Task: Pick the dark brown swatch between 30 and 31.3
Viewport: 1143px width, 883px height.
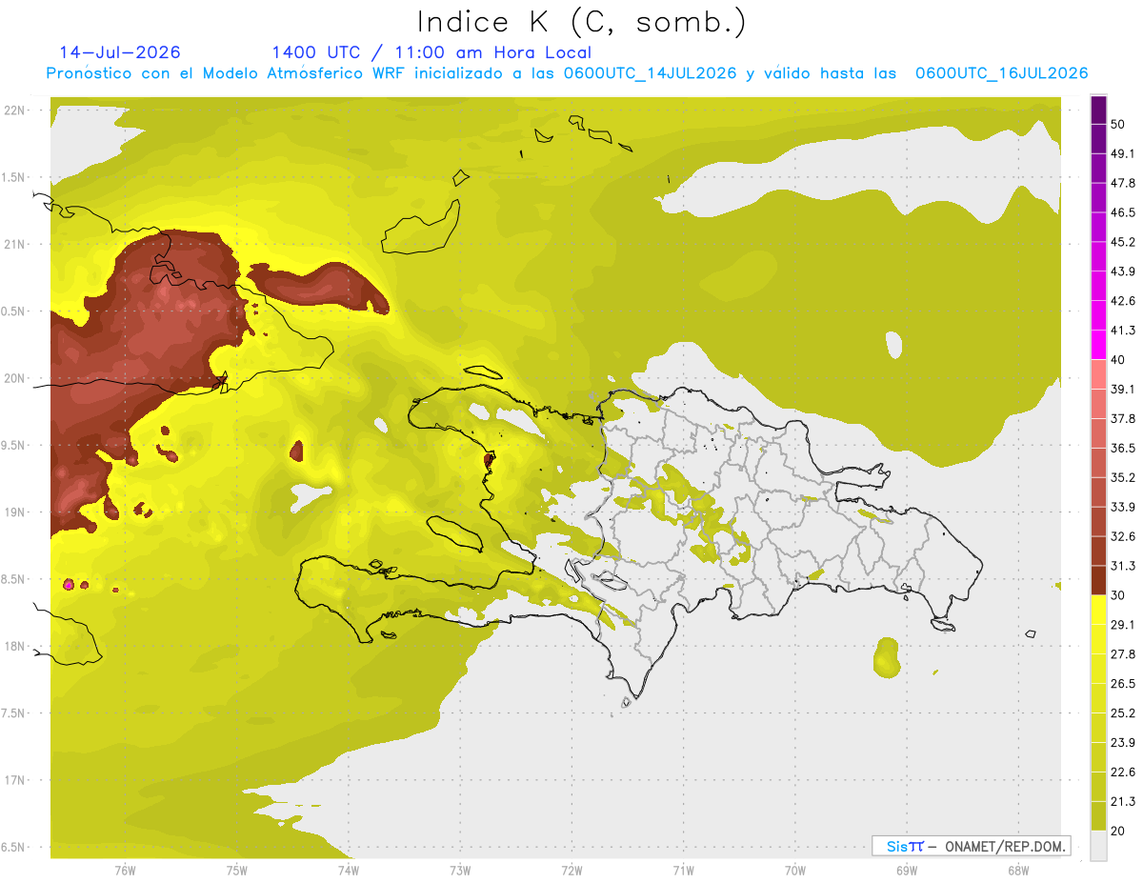Action: tap(1098, 580)
